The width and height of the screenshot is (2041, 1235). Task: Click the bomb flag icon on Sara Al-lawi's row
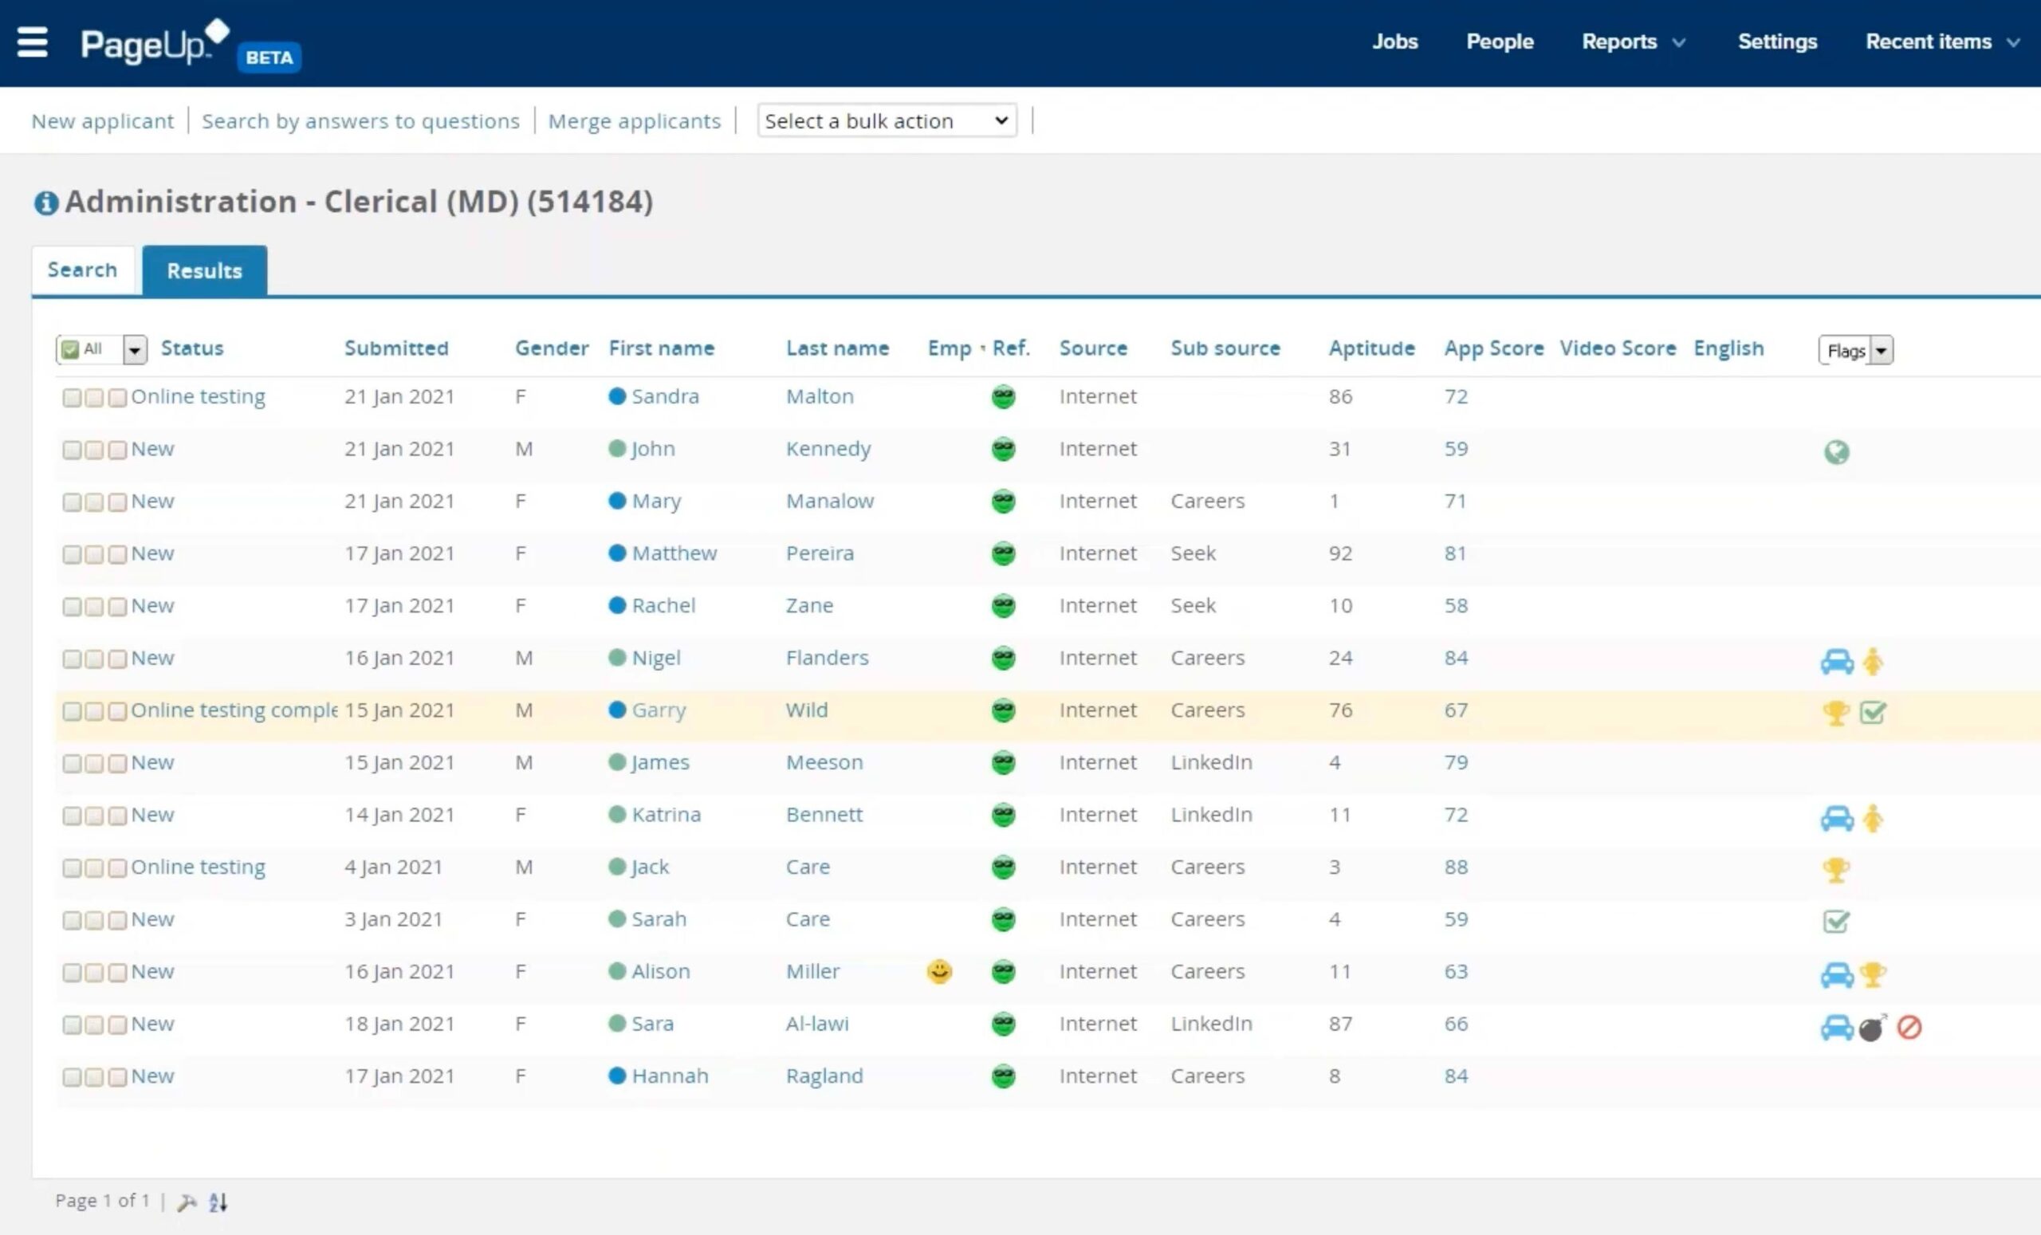1872,1028
